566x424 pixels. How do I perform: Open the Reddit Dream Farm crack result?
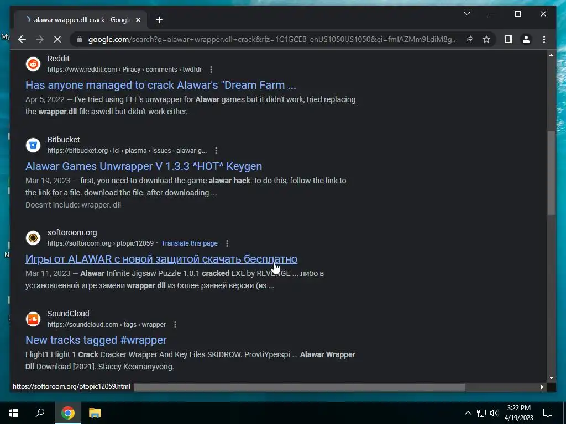161,85
